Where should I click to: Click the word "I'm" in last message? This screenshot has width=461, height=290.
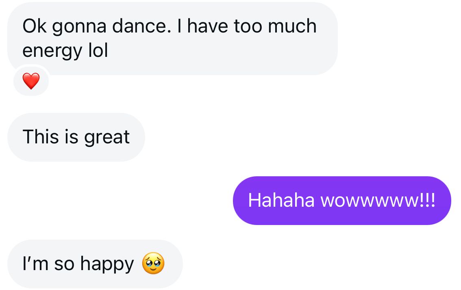coord(36,264)
